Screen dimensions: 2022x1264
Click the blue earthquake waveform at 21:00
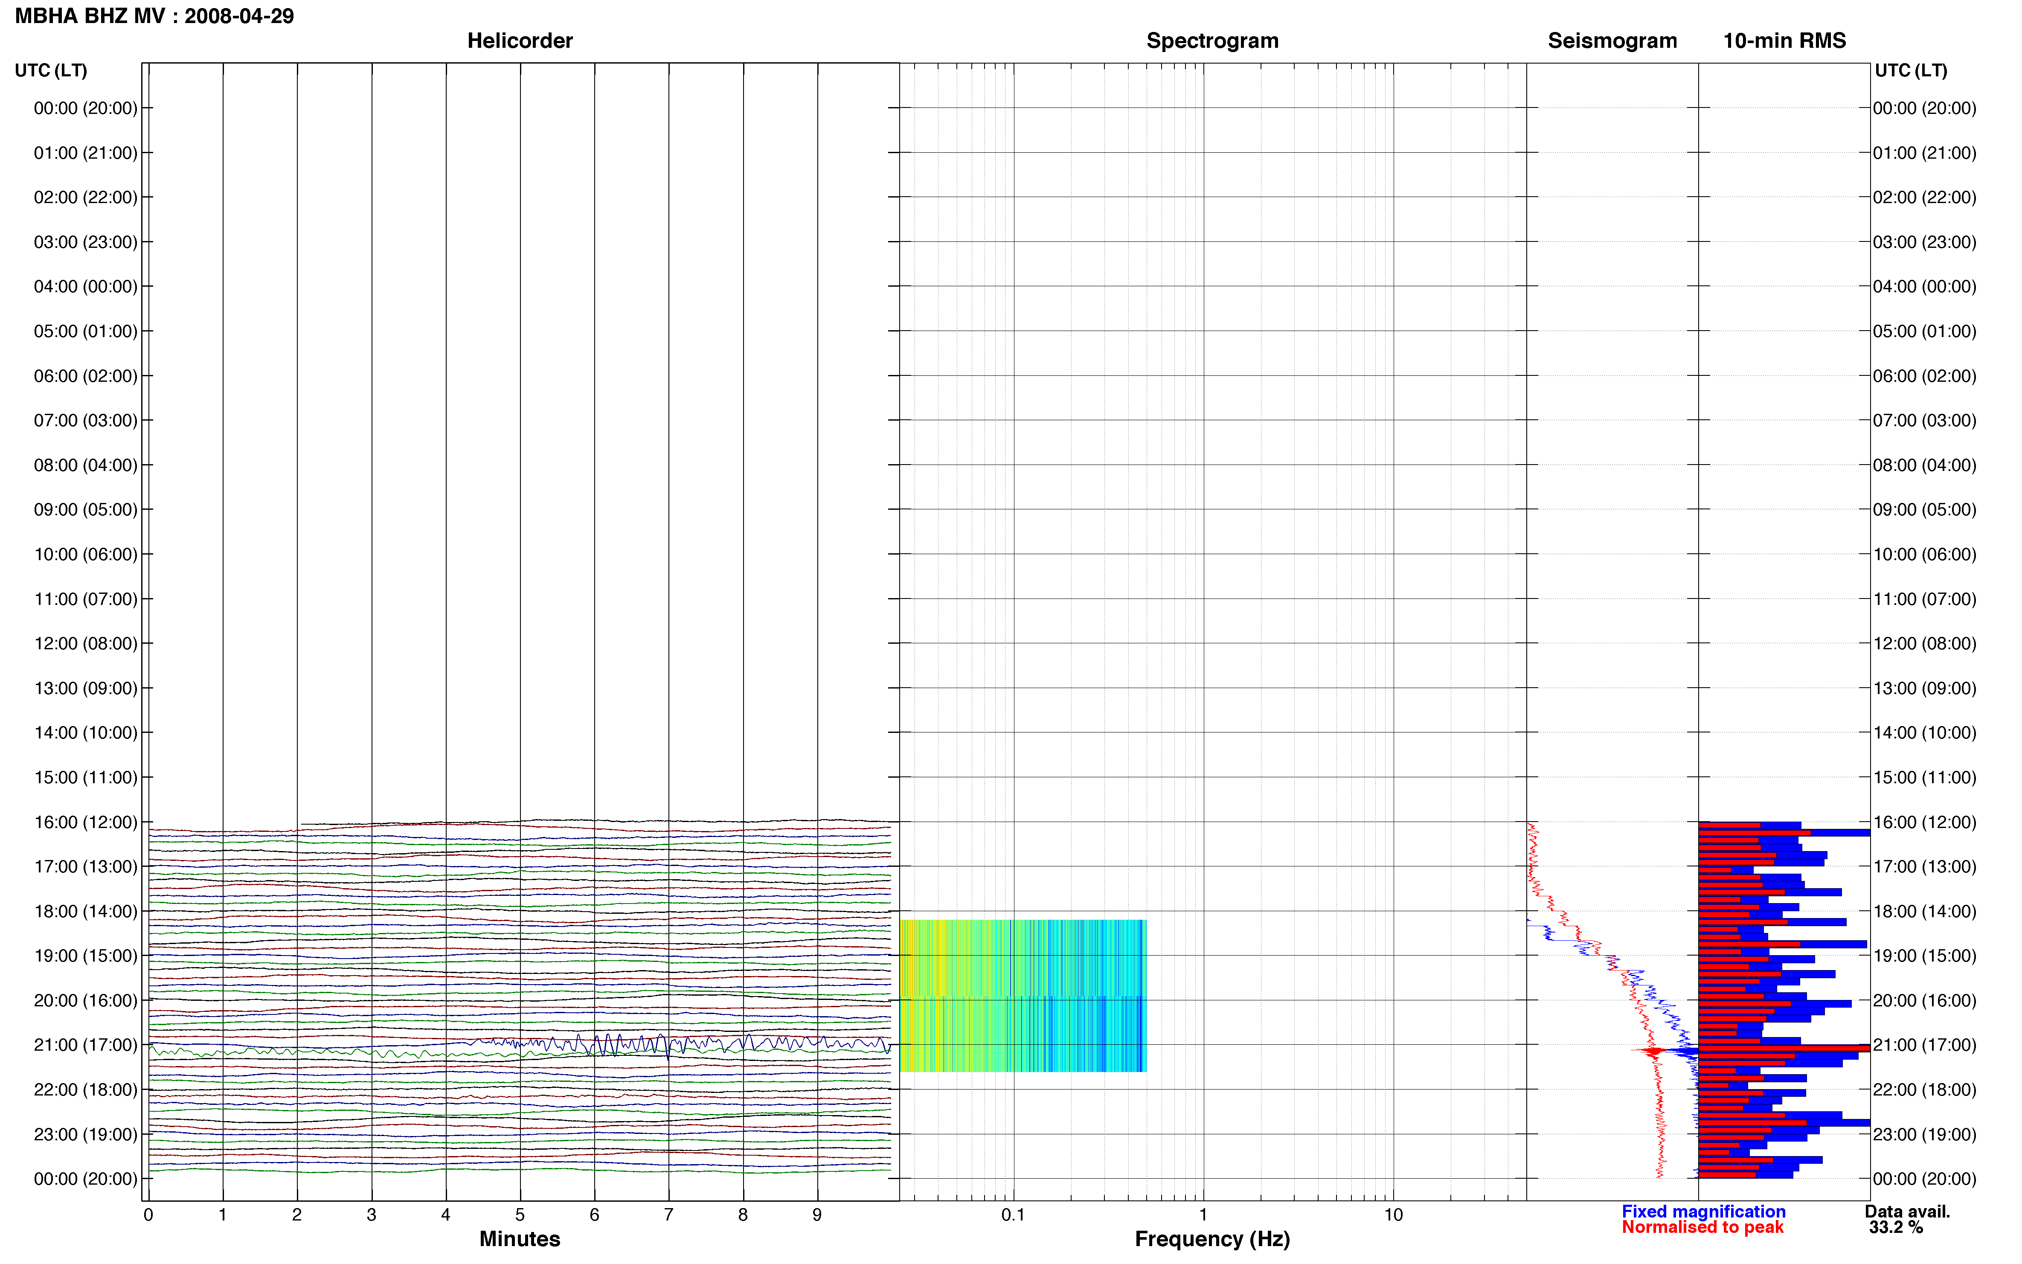click(x=677, y=1044)
